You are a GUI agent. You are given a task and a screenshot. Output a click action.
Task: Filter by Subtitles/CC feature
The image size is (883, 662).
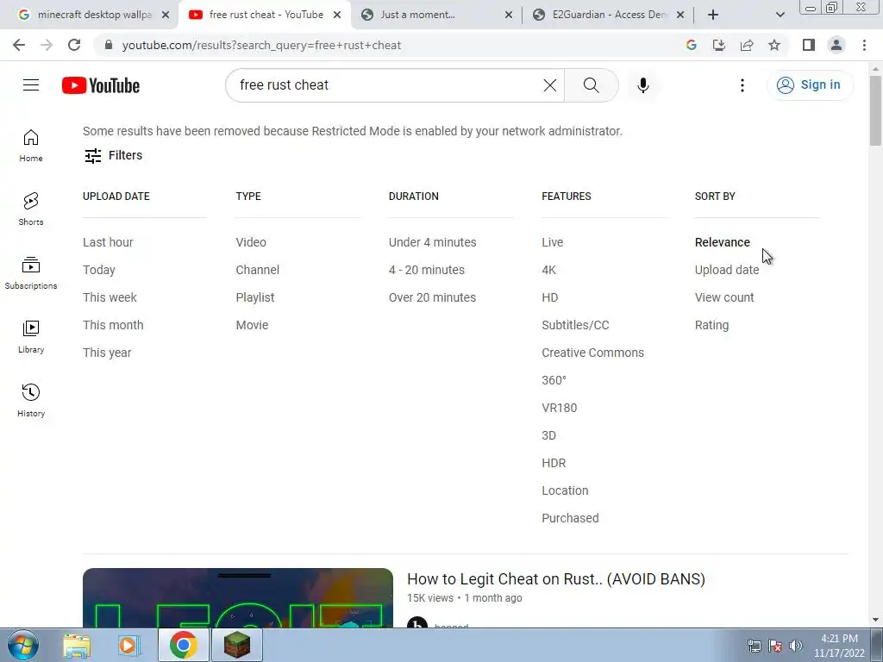click(x=575, y=325)
